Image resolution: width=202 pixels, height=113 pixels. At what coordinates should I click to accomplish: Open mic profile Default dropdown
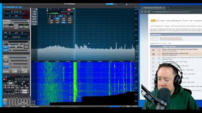pyautogui.click(x=16, y=42)
